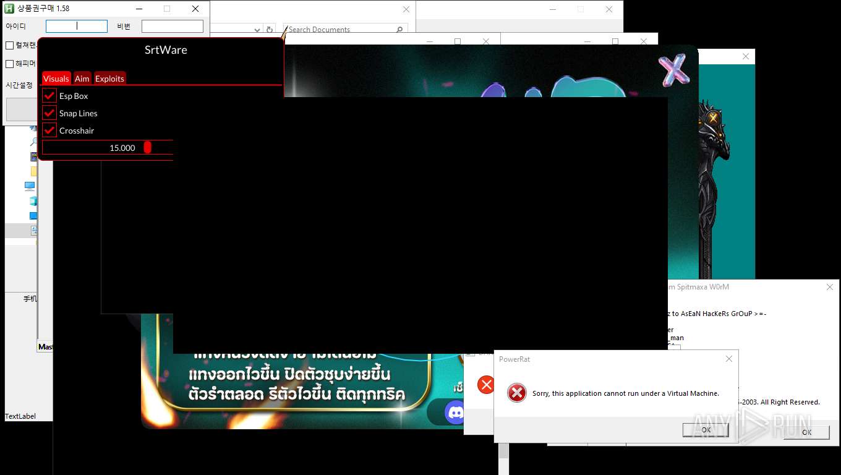
Task: Expand the address bar dropdown arrow
Action: pos(257,30)
